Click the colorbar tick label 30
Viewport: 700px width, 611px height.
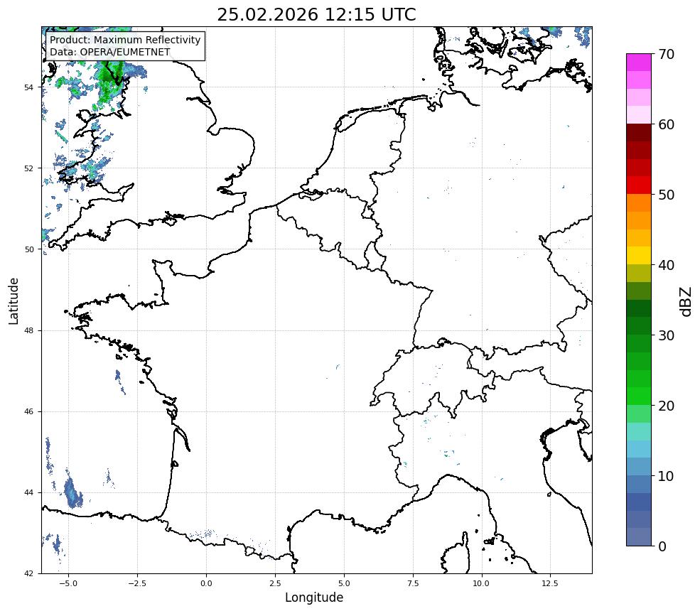[x=666, y=335]
